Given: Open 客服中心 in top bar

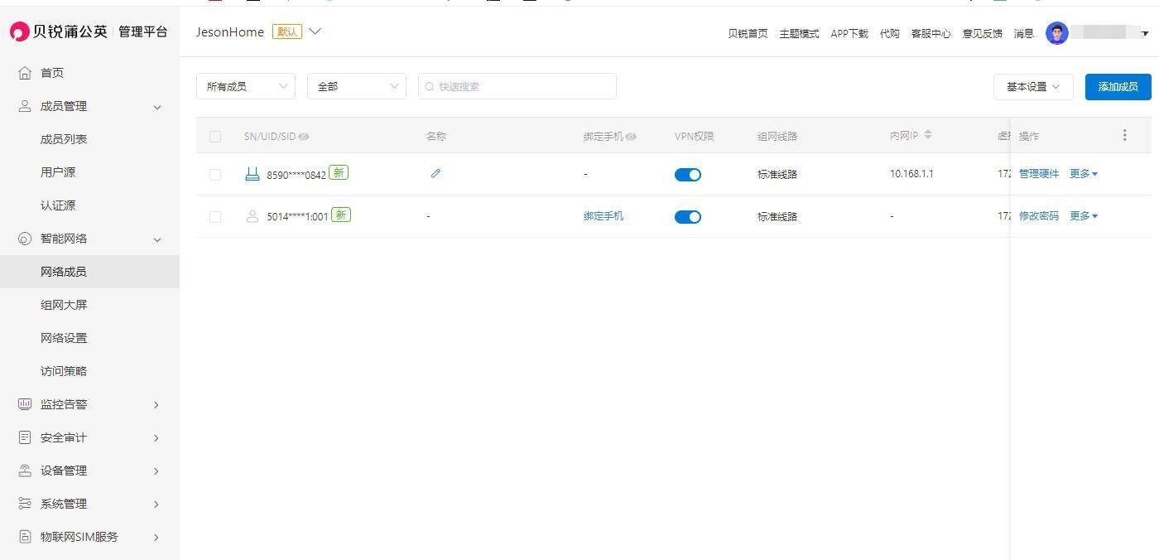Looking at the screenshot, I should click(931, 34).
